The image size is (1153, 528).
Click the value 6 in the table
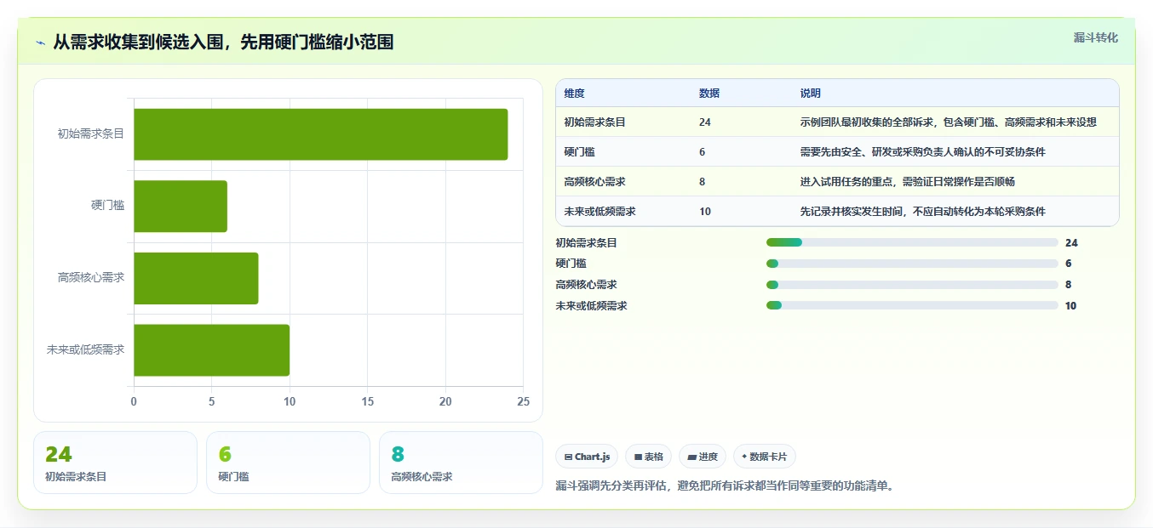(x=702, y=152)
